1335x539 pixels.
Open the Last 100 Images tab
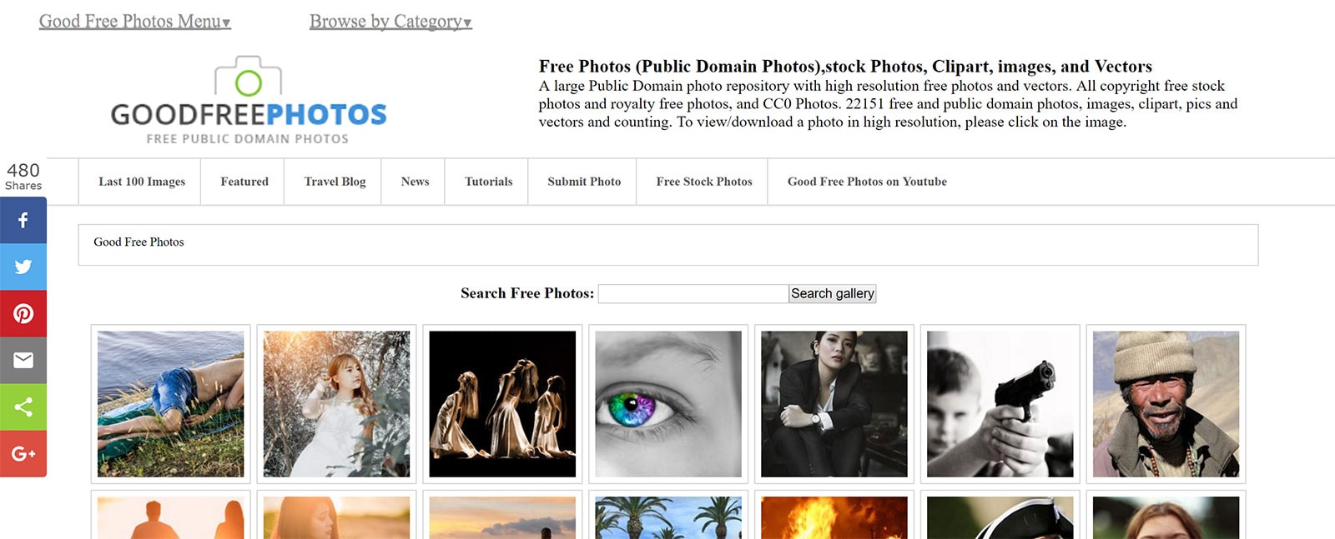pyautogui.click(x=142, y=182)
